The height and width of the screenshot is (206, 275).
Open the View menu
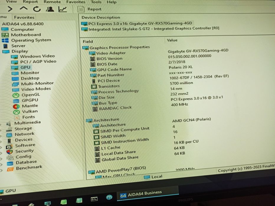tap(12, 2)
